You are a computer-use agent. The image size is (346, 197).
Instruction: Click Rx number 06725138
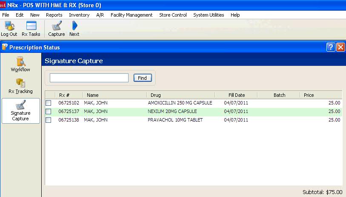pyautogui.click(x=69, y=120)
